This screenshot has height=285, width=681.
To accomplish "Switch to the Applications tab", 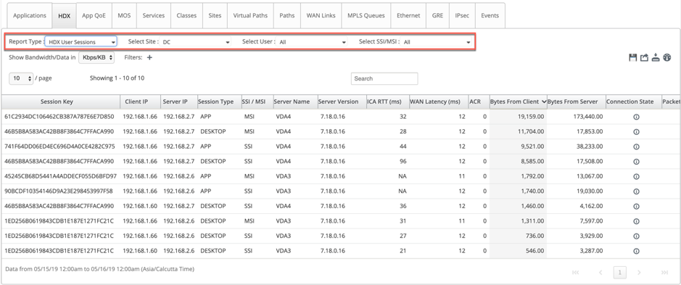I will [30, 15].
